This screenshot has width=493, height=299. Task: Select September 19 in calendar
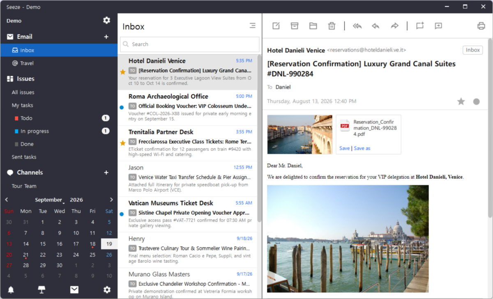(x=109, y=244)
